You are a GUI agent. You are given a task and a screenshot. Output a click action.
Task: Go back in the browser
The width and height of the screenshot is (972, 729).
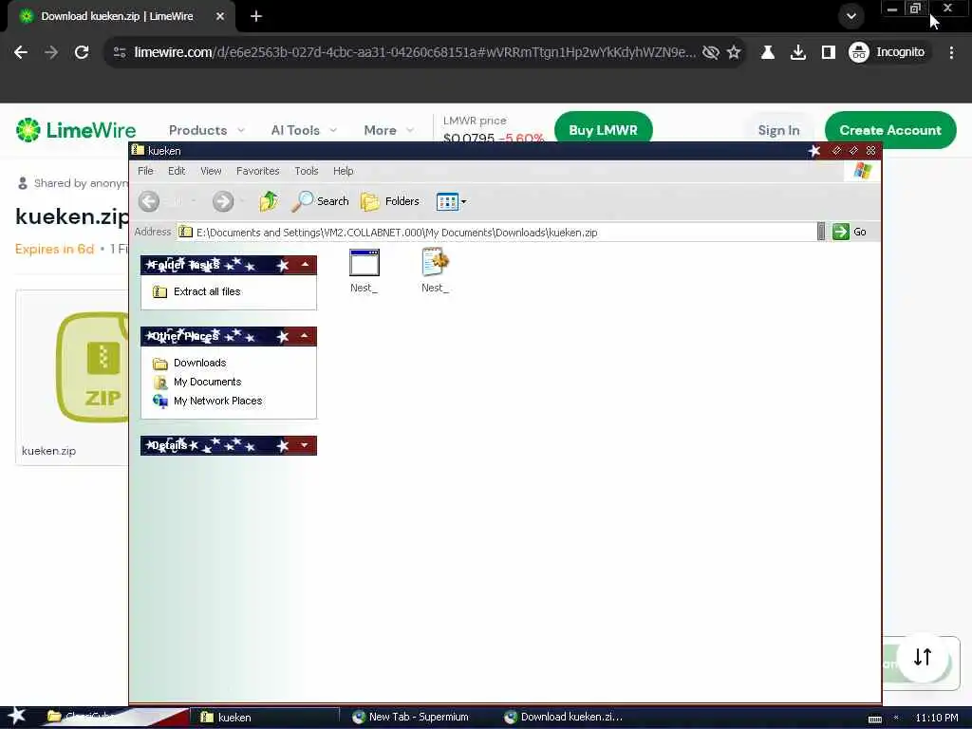[21, 53]
